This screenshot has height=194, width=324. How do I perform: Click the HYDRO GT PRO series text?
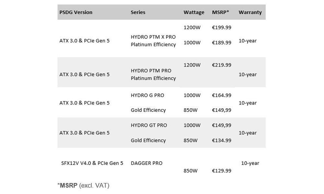[149, 125]
